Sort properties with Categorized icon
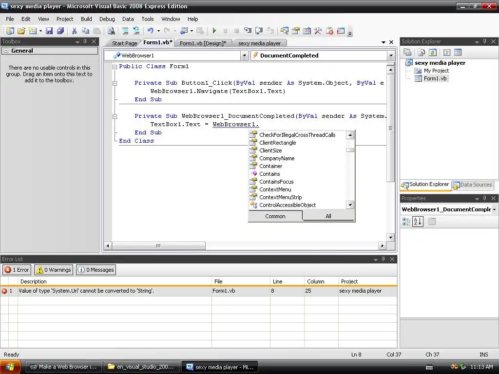Screen dimensions: 499x374 point(406,222)
